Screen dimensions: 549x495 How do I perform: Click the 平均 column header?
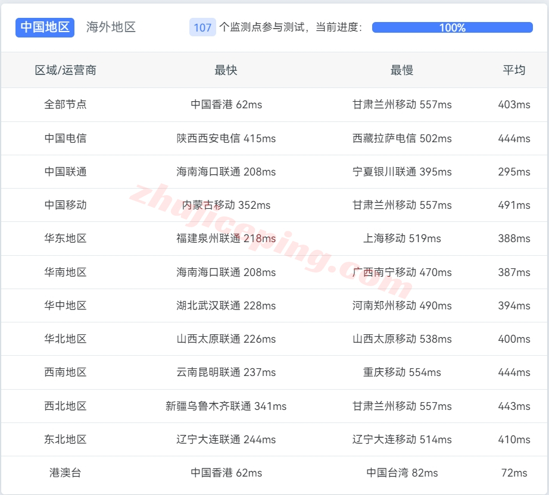[x=514, y=70]
